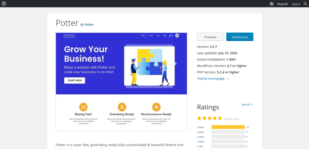Click the 'Version: 2.0.7' text
Viewport: 309px width, 149px height.
207,47
